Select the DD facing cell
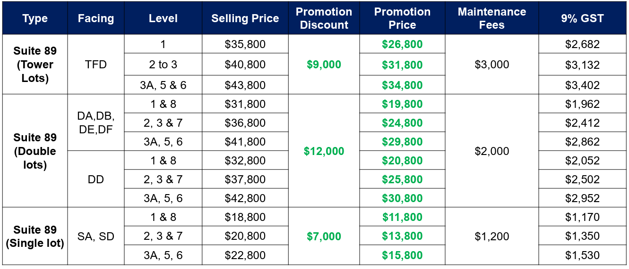 pyautogui.click(x=96, y=179)
